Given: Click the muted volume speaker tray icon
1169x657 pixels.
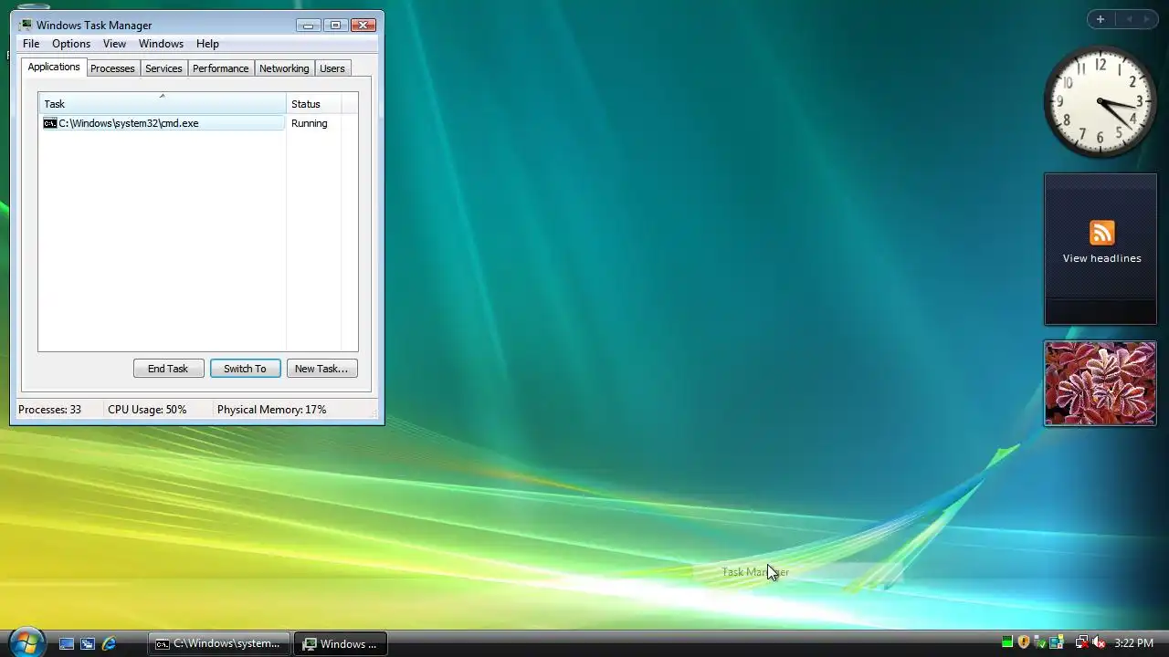Looking at the screenshot, I should pyautogui.click(x=1099, y=643).
